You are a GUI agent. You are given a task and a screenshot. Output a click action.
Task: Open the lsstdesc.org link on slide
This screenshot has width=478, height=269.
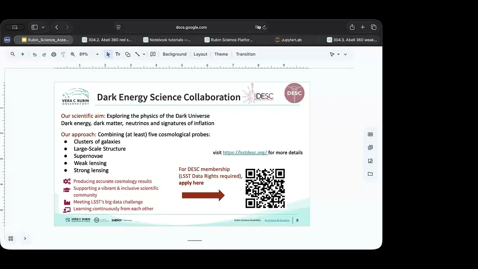point(245,152)
